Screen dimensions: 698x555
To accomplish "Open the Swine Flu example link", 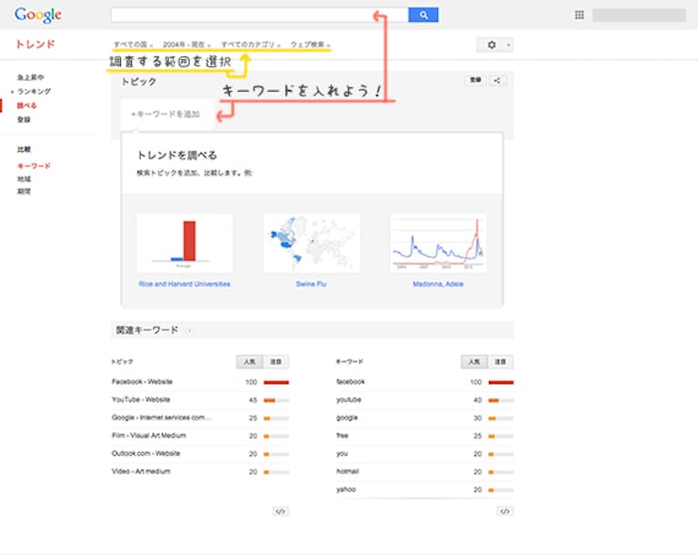I will (311, 284).
